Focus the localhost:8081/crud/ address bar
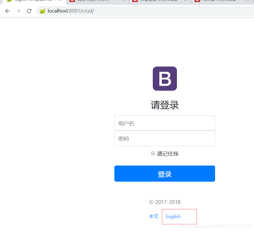The height and width of the screenshot is (231, 254). click(146, 11)
